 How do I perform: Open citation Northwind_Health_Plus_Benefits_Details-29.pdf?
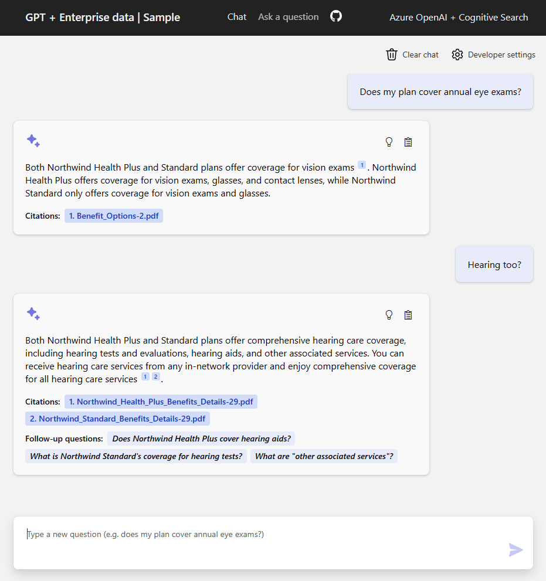pos(161,401)
